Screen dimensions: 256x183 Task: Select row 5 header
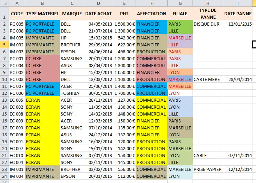pyautogui.click(x=4, y=45)
